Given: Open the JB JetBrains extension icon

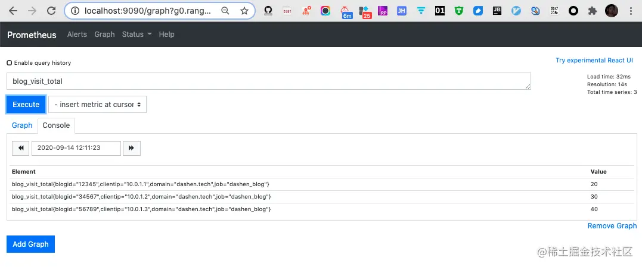Looking at the screenshot, I should coord(497,11).
